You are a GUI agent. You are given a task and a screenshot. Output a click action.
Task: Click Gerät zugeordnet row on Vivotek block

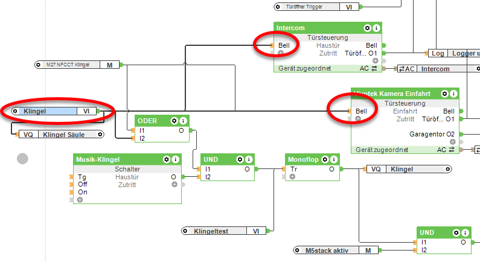pyautogui.click(x=405, y=150)
